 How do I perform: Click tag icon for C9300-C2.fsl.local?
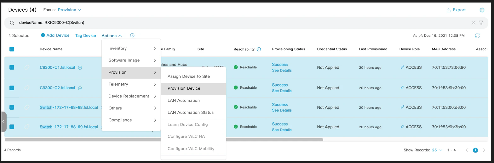[x=27, y=88]
